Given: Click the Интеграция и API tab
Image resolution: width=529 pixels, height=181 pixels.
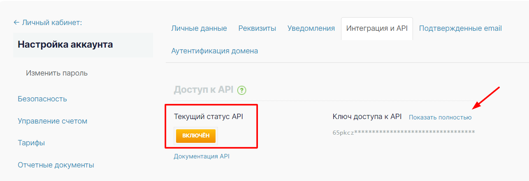Looking at the screenshot, I should tap(377, 28).
